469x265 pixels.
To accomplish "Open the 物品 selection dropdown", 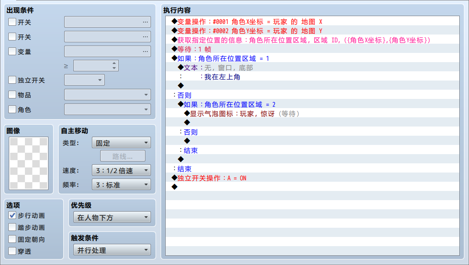I will pyautogui.click(x=108, y=94).
